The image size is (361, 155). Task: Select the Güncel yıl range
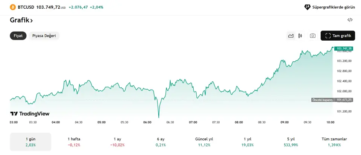point(204,142)
